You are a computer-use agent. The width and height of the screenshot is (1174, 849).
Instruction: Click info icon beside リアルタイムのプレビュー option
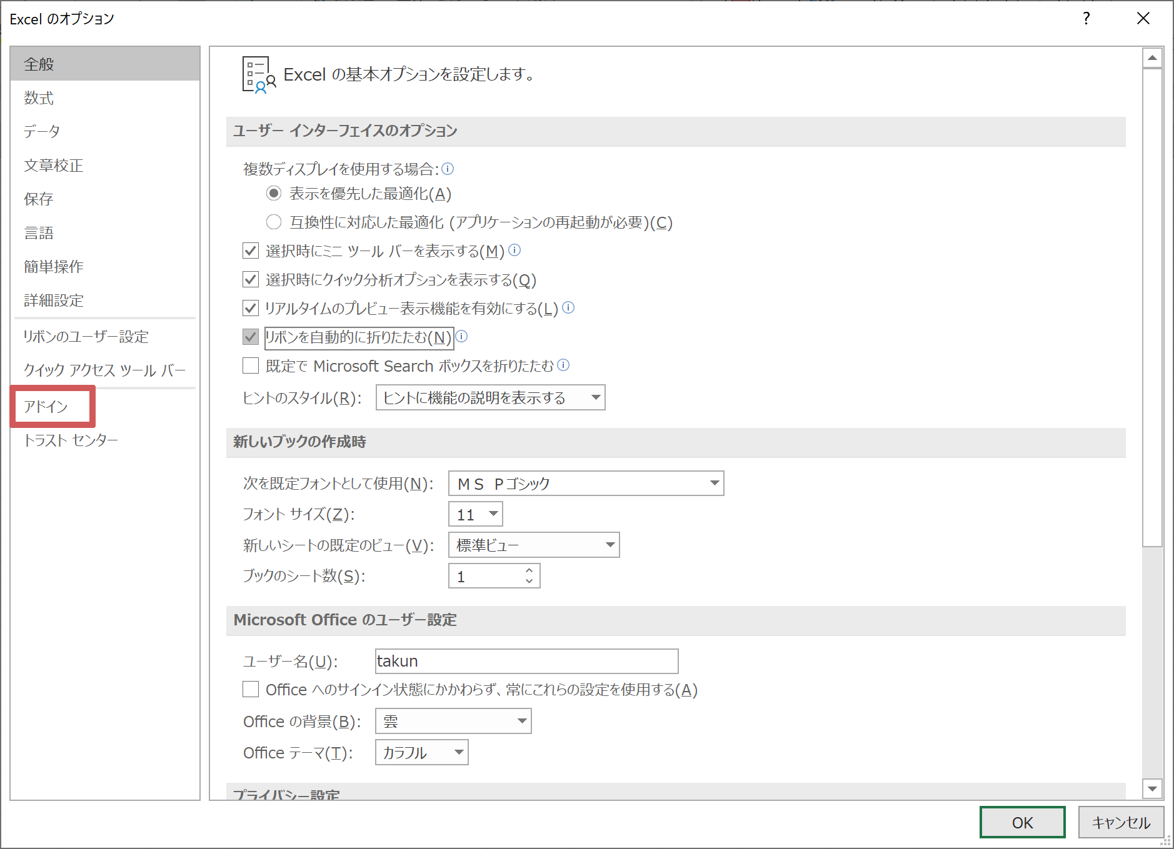568,307
